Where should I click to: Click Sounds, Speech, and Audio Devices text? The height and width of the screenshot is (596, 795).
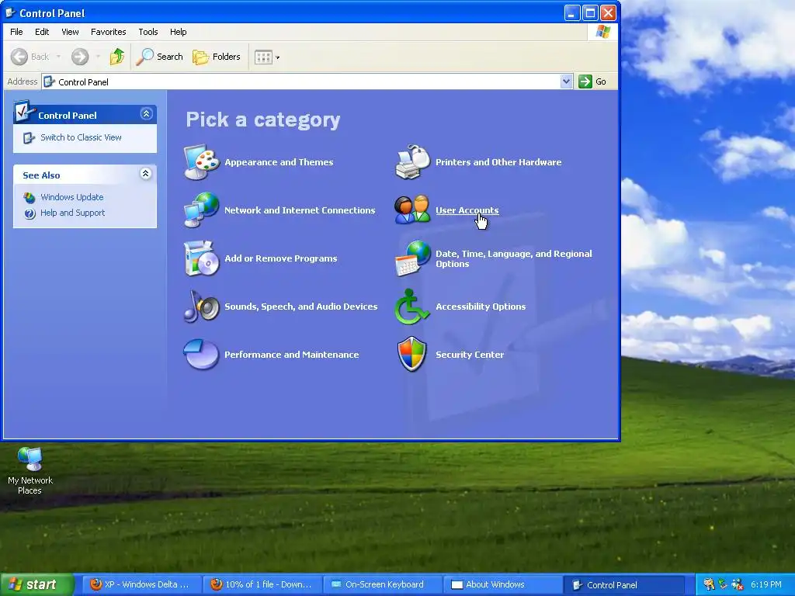(301, 307)
